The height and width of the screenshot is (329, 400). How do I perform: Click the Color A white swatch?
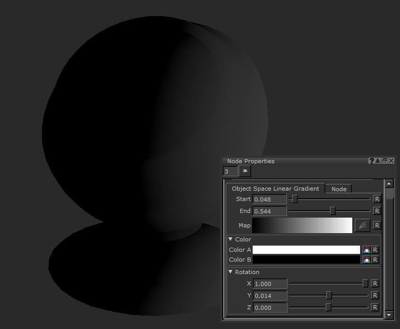tap(306, 250)
